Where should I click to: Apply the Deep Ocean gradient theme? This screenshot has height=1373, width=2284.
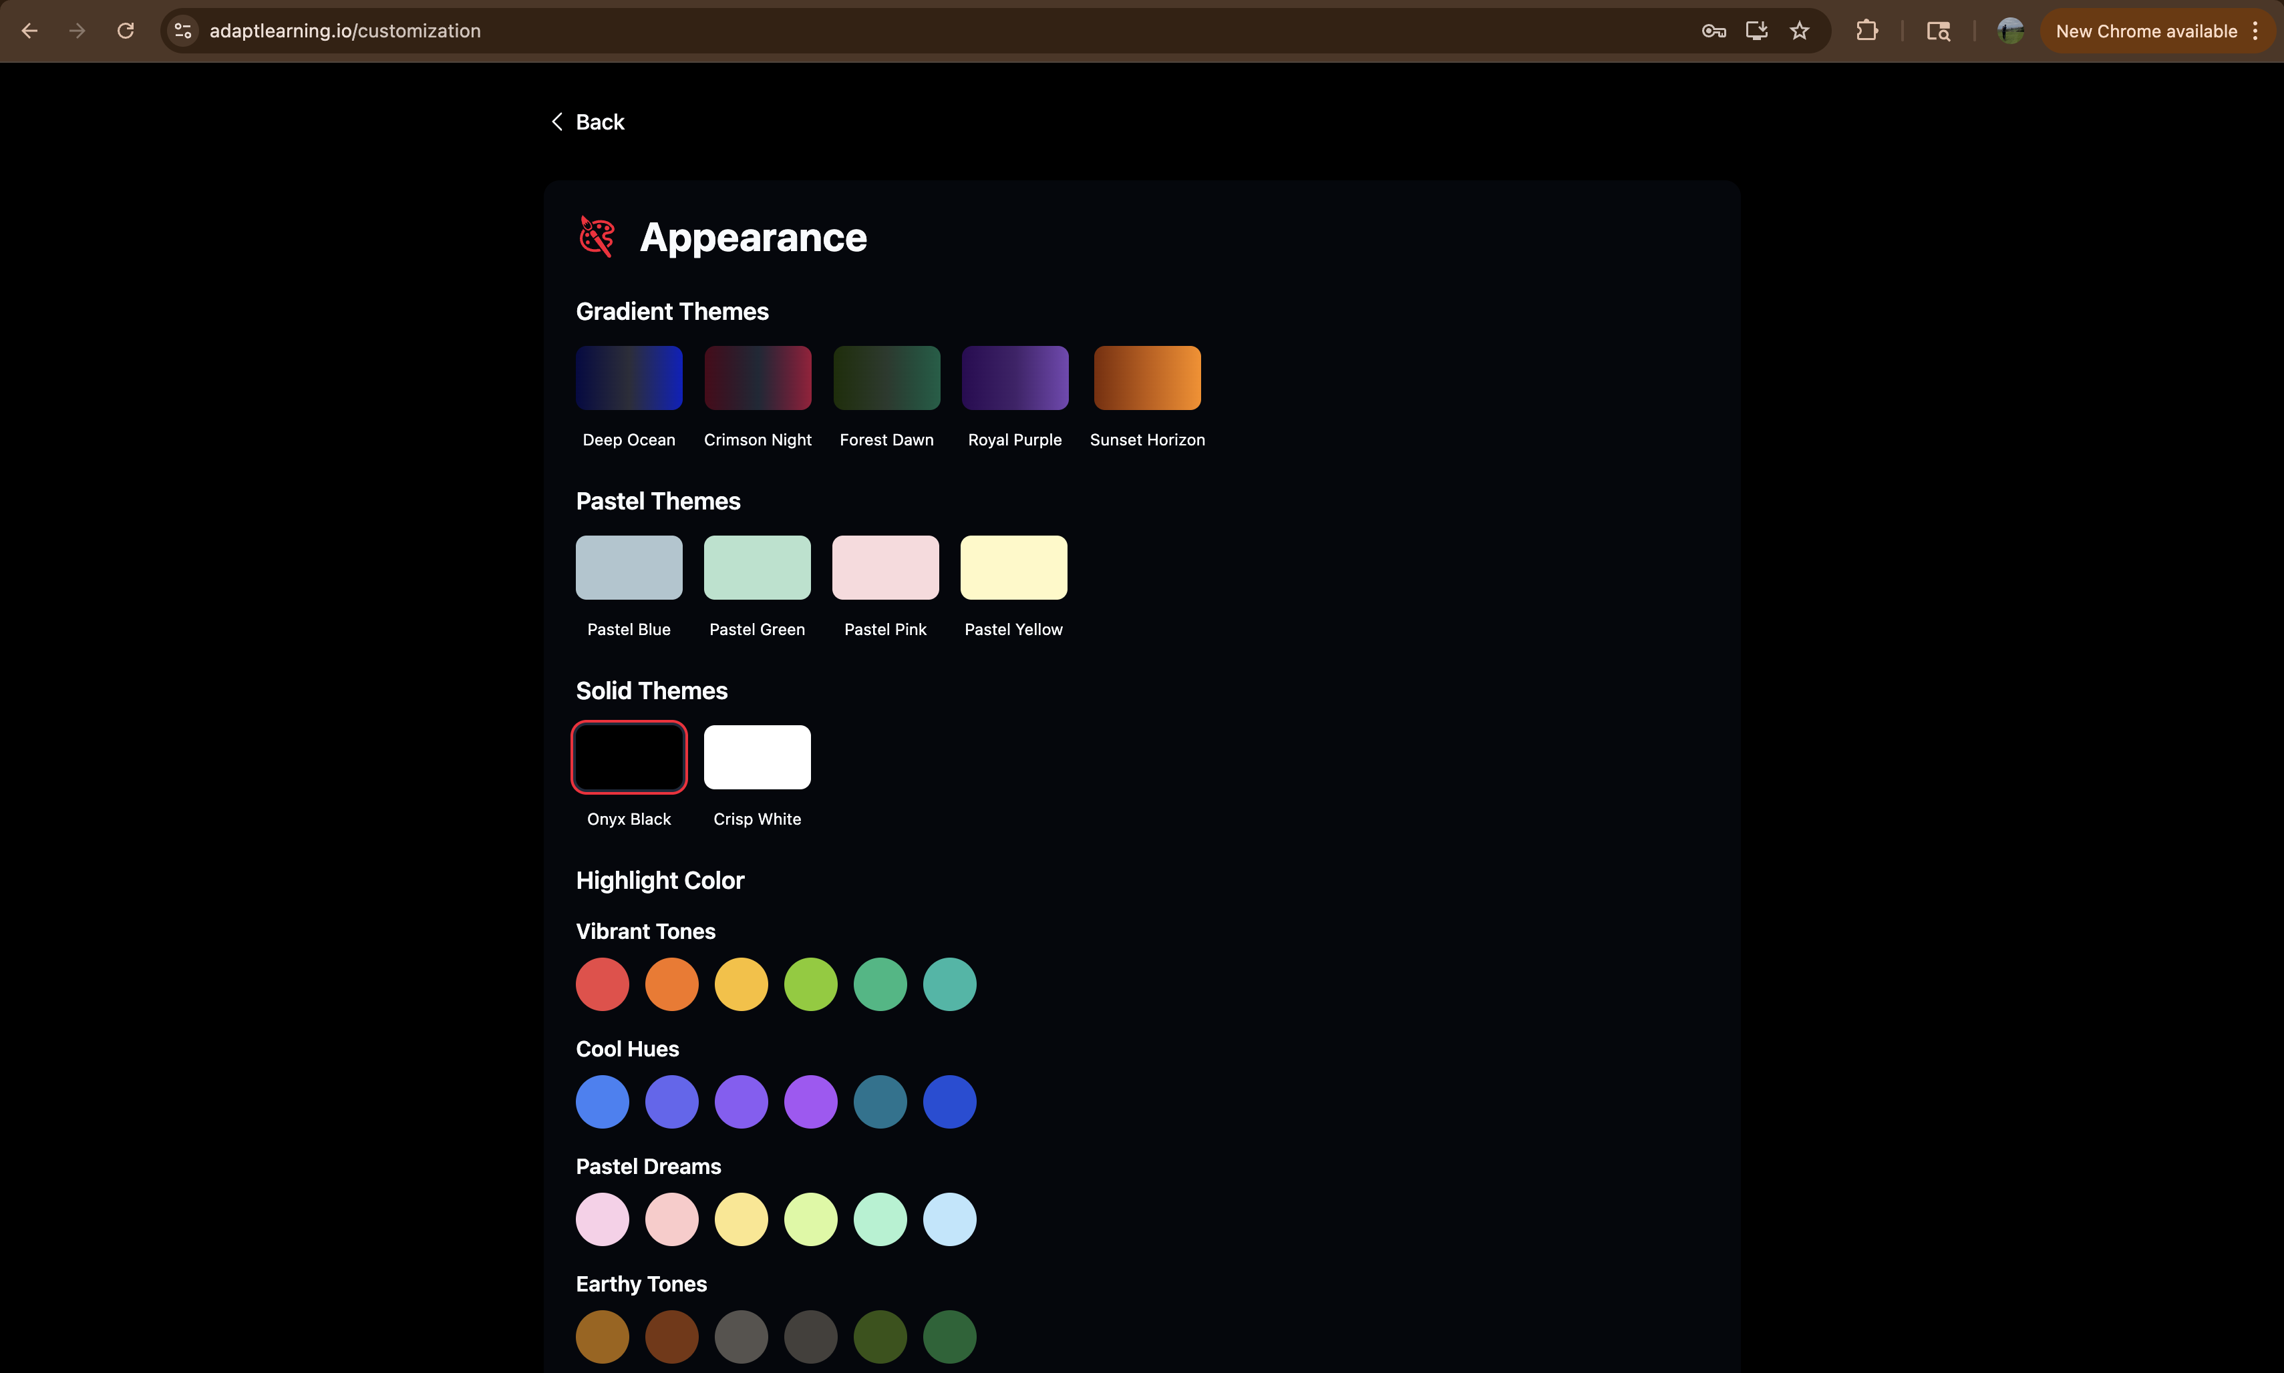click(629, 377)
